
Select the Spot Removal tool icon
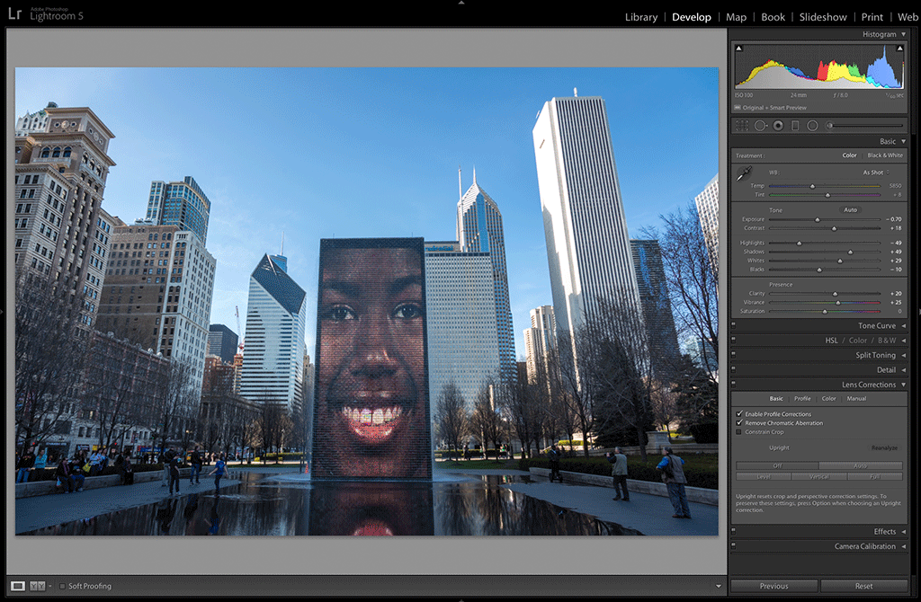(x=761, y=126)
